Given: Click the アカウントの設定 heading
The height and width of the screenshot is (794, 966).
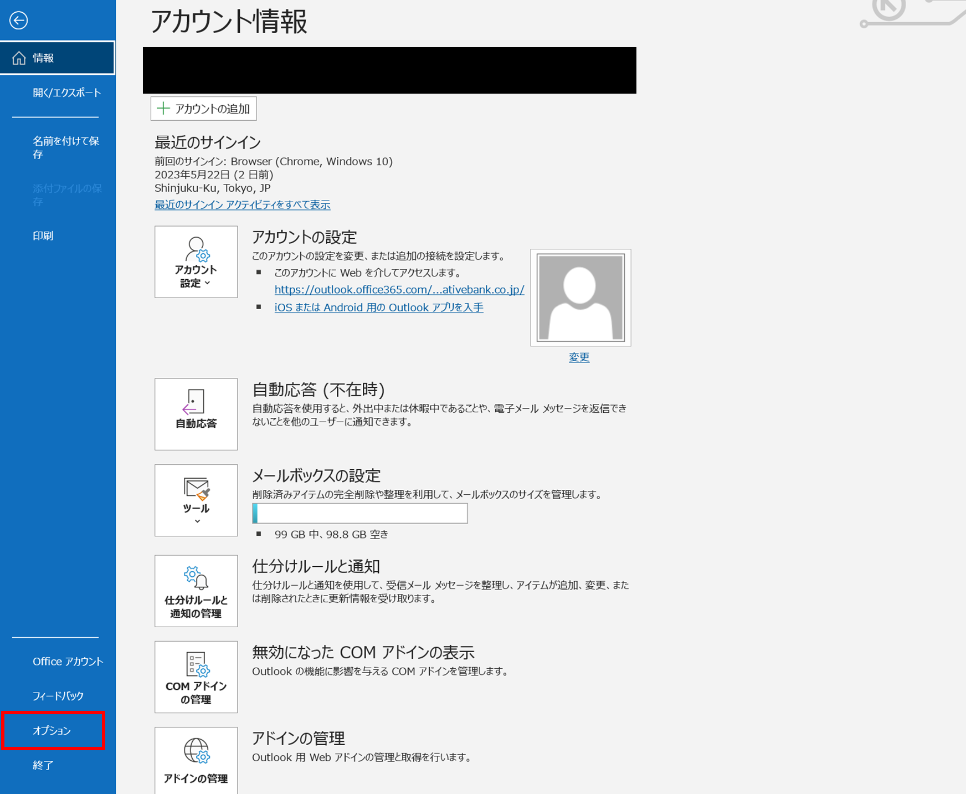Looking at the screenshot, I should click(305, 237).
